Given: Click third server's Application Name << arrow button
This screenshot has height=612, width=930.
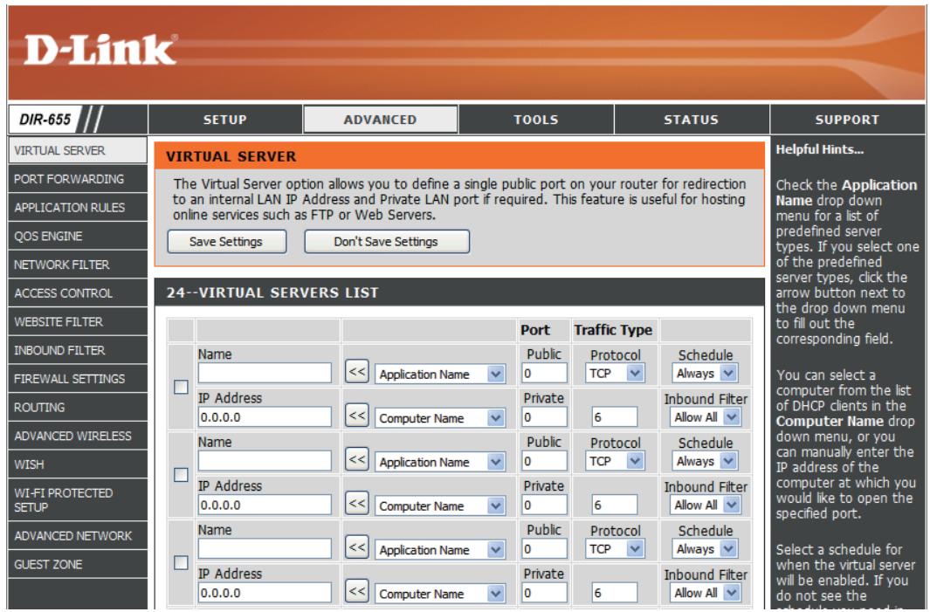Looking at the screenshot, I should point(357,547).
